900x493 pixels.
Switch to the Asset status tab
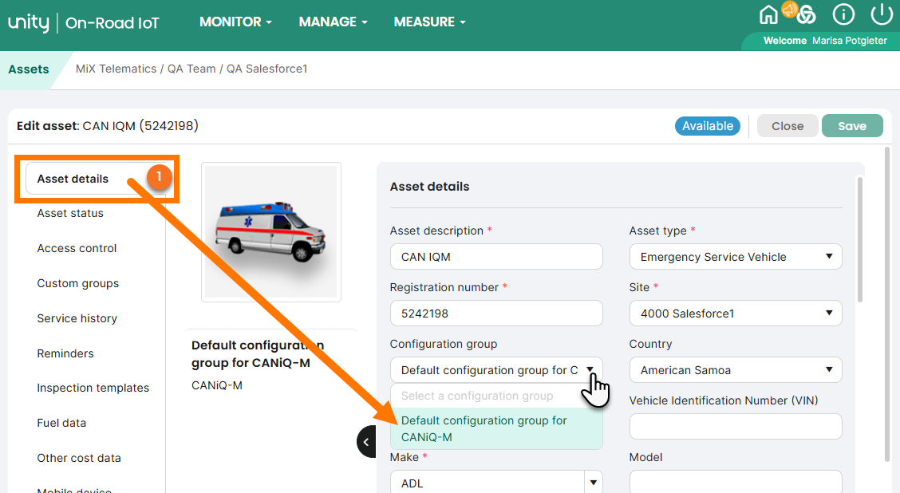point(70,213)
